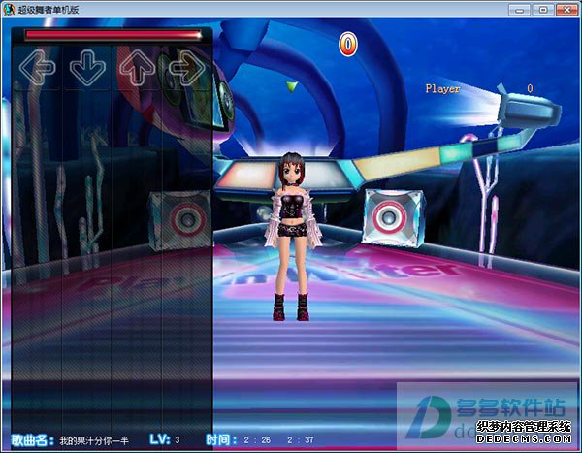Close the game window

tap(566, 10)
